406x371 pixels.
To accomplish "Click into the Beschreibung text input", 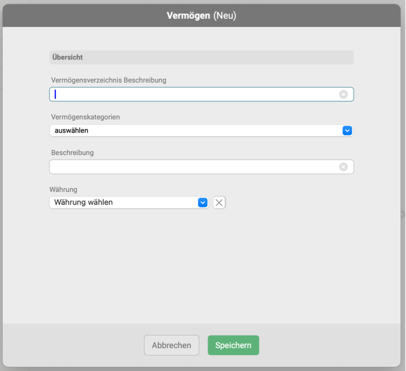I will pyautogui.click(x=194, y=167).
